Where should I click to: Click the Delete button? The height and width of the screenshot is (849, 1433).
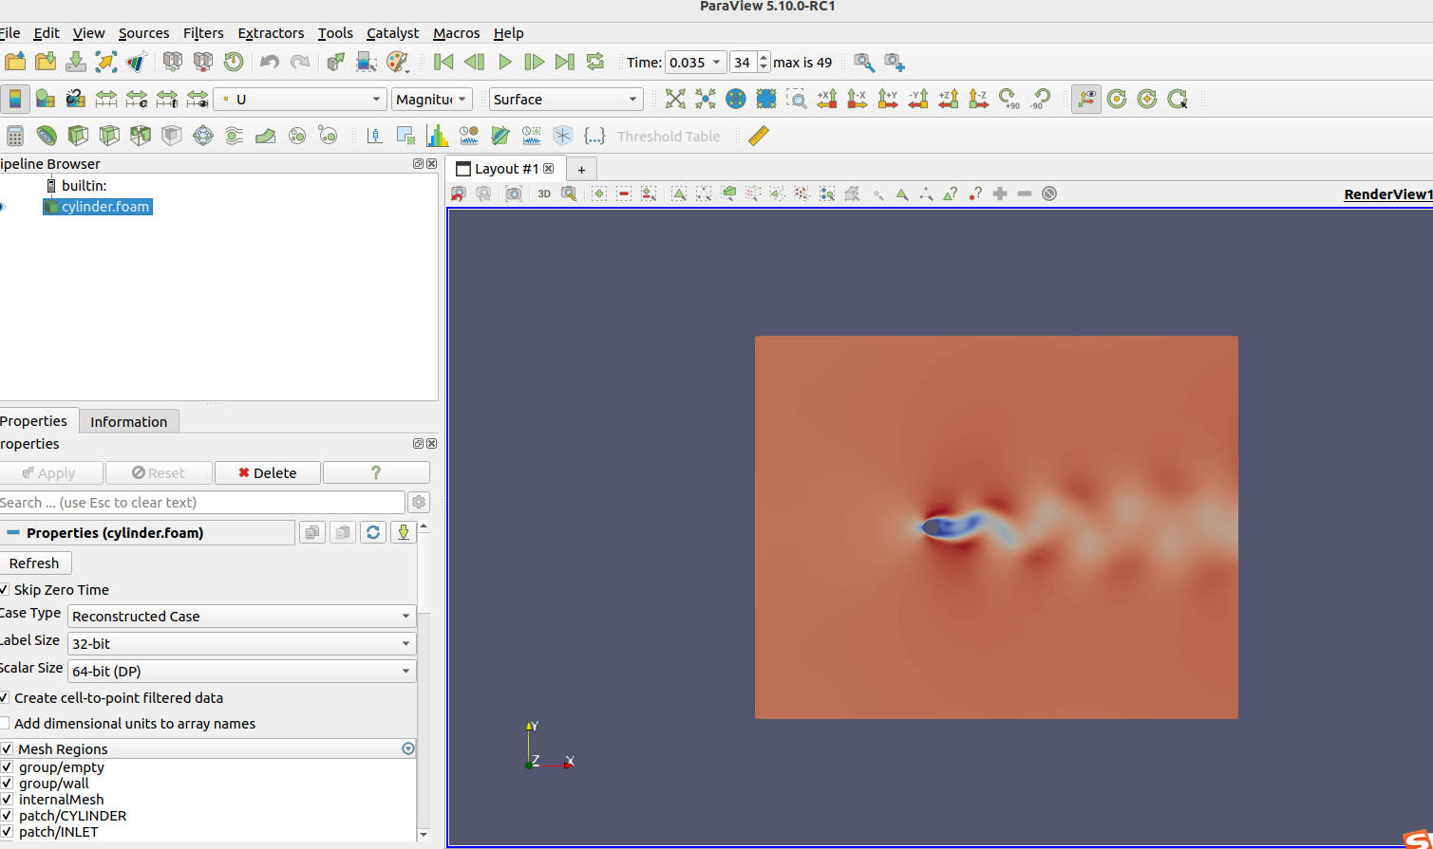(268, 472)
